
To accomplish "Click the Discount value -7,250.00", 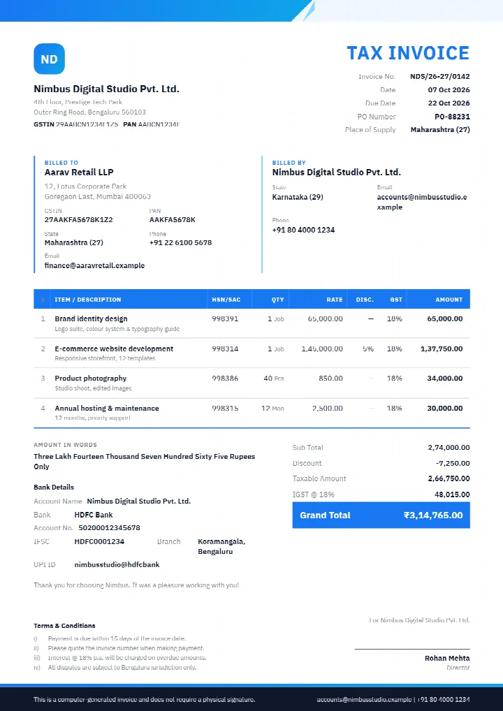I will [x=453, y=464].
